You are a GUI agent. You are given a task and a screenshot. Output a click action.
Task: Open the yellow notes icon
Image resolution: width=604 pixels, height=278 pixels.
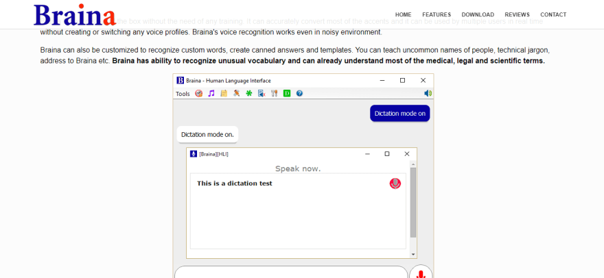tap(224, 93)
